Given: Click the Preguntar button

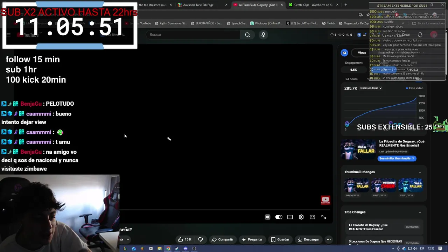Looking at the screenshot, I should tap(252, 239).
